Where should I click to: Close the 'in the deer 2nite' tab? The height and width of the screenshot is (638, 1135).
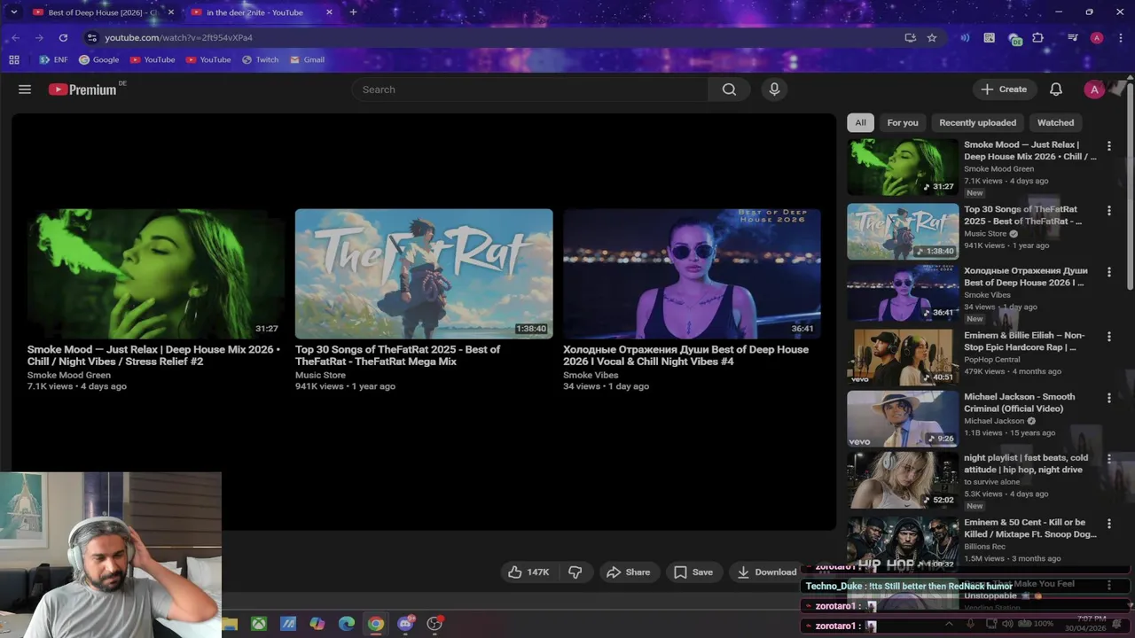click(329, 12)
